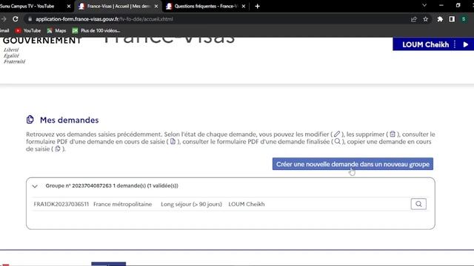Click the PDF document icon in description
The height and width of the screenshot is (266, 474).
point(173,141)
